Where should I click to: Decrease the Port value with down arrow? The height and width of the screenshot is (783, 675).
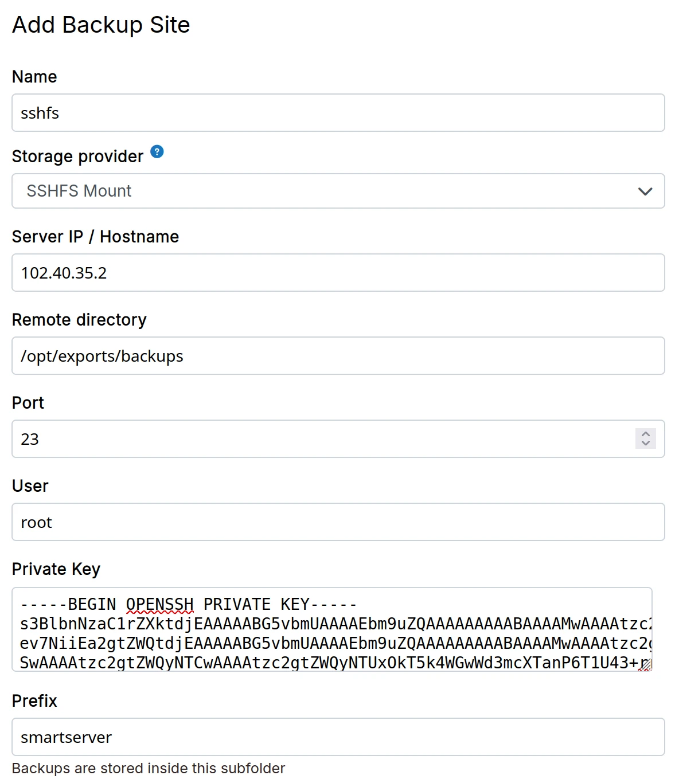point(646,443)
